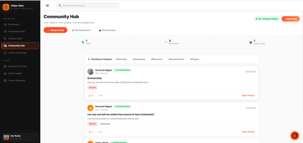The image size is (303, 143).
Task: Click the Student ID & Perks icon
Action: [x=5, y=66]
